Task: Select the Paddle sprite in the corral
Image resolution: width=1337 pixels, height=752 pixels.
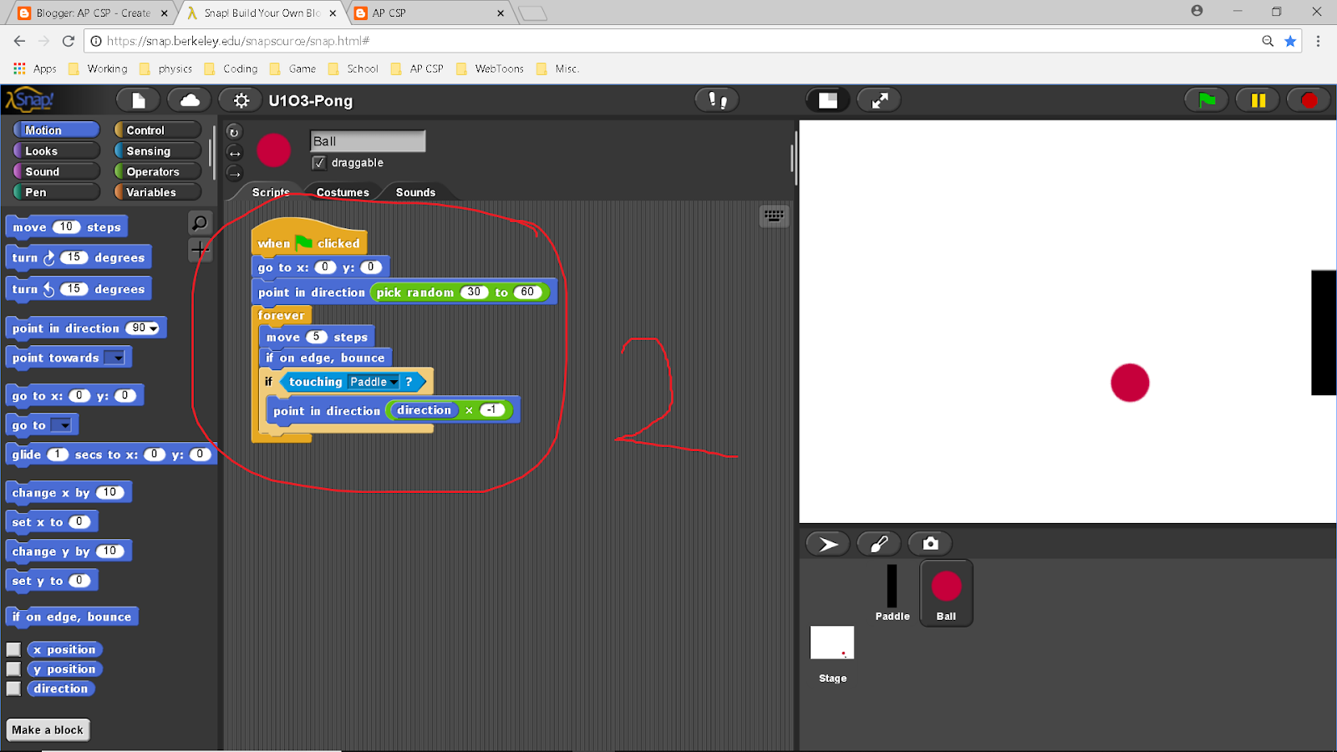Action: tap(892, 592)
